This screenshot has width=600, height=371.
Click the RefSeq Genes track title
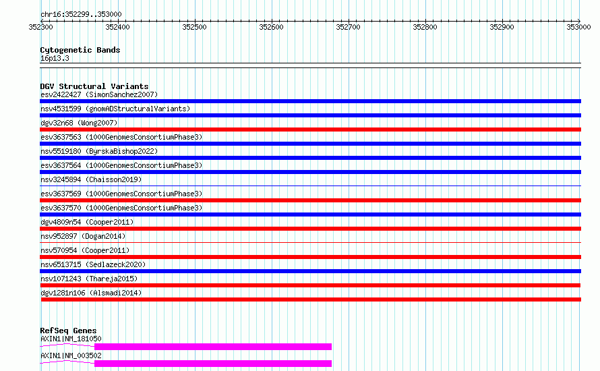(68, 331)
